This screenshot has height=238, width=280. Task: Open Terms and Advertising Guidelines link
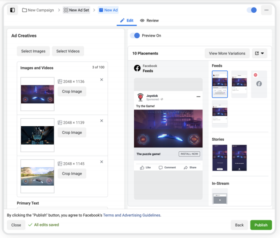point(132,215)
